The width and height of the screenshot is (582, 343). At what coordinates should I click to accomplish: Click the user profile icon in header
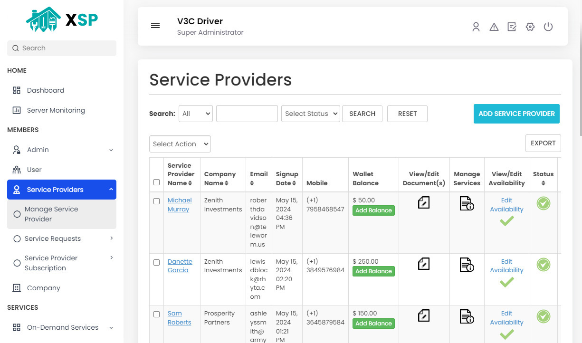(x=476, y=27)
